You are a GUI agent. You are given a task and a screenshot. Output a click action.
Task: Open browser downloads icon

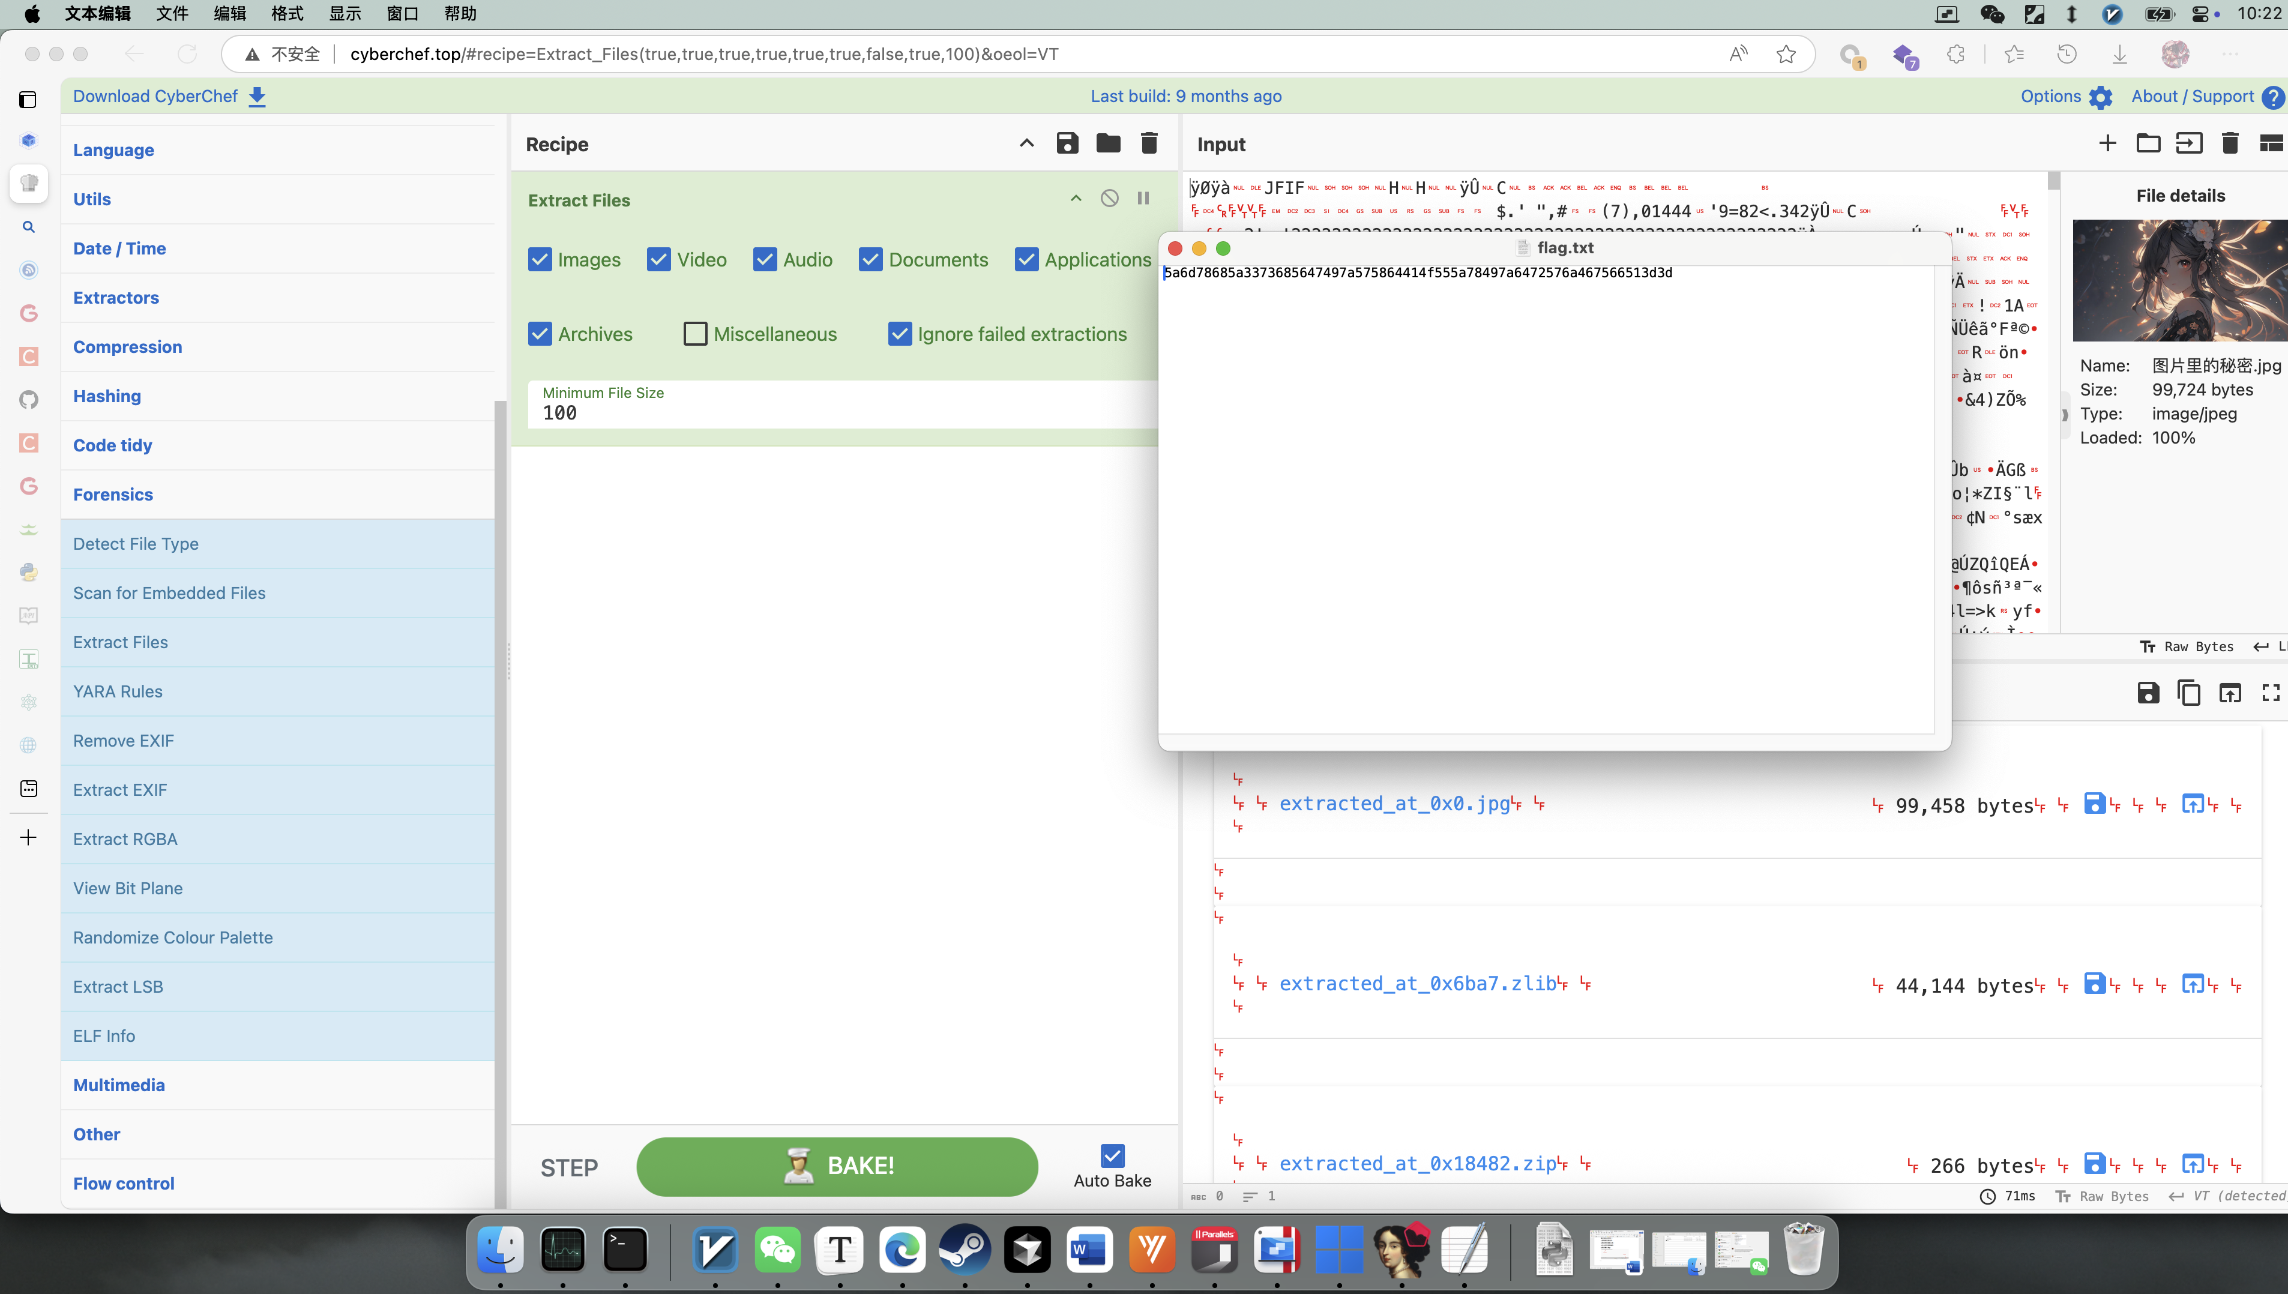click(2119, 54)
